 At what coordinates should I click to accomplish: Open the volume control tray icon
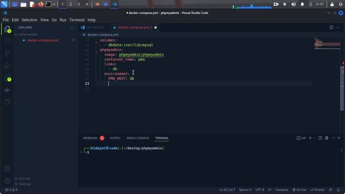293,4
